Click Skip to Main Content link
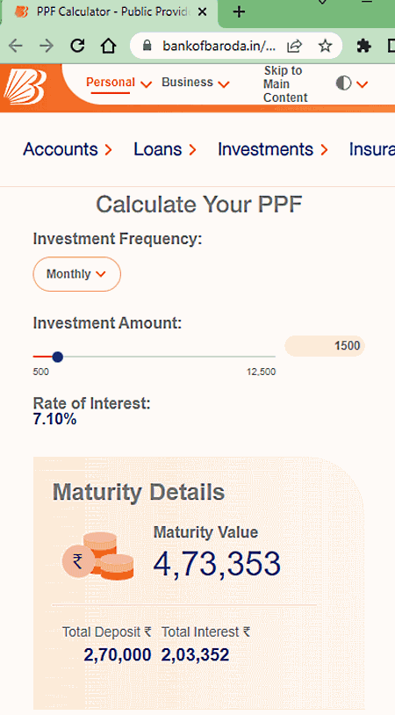Viewport: 395px width, 715px height. [x=285, y=84]
